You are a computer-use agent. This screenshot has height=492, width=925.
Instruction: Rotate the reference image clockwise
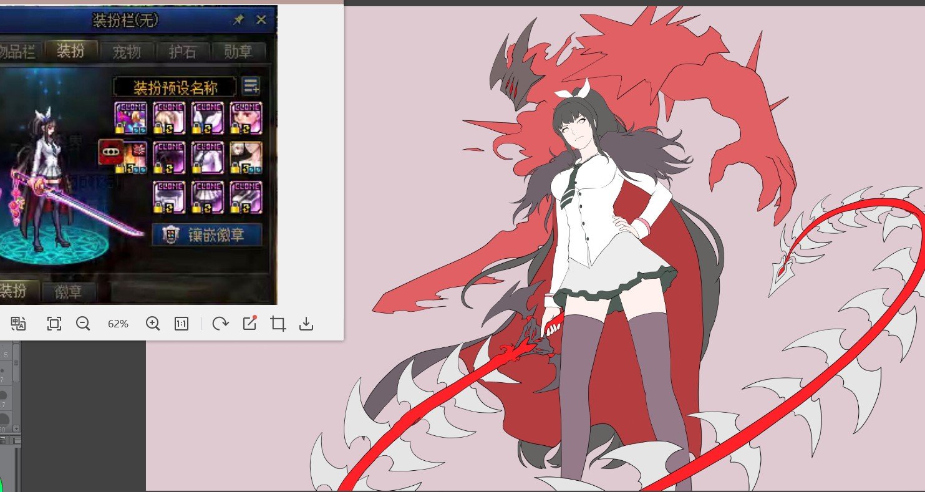coord(220,324)
